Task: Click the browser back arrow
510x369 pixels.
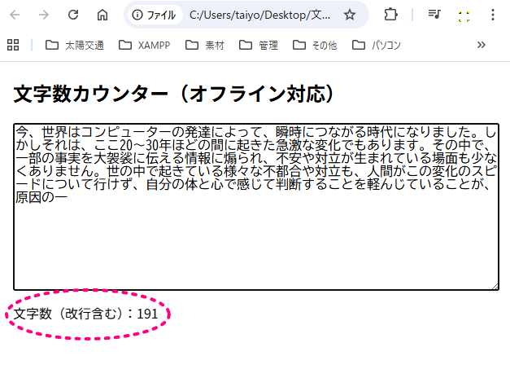Action: click(15, 15)
